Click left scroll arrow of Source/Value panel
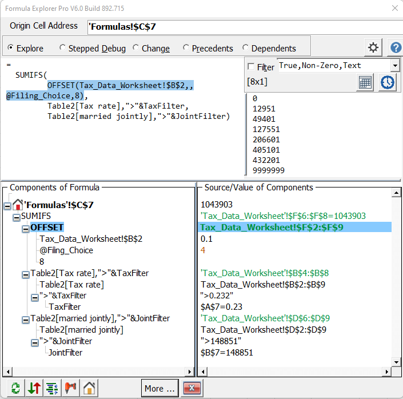This screenshot has width=403, height=399. [x=203, y=372]
